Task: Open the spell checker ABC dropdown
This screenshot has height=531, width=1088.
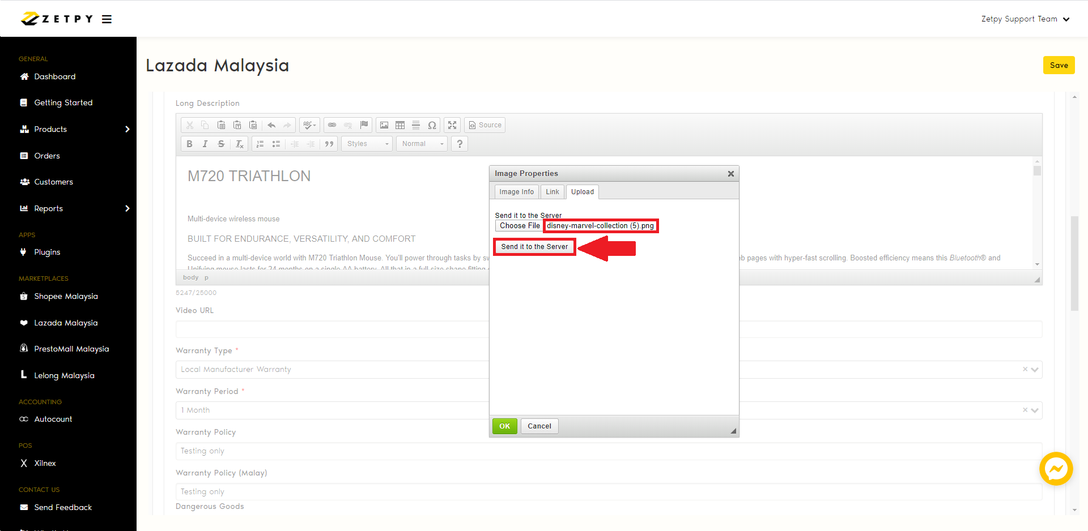Action: point(309,125)
